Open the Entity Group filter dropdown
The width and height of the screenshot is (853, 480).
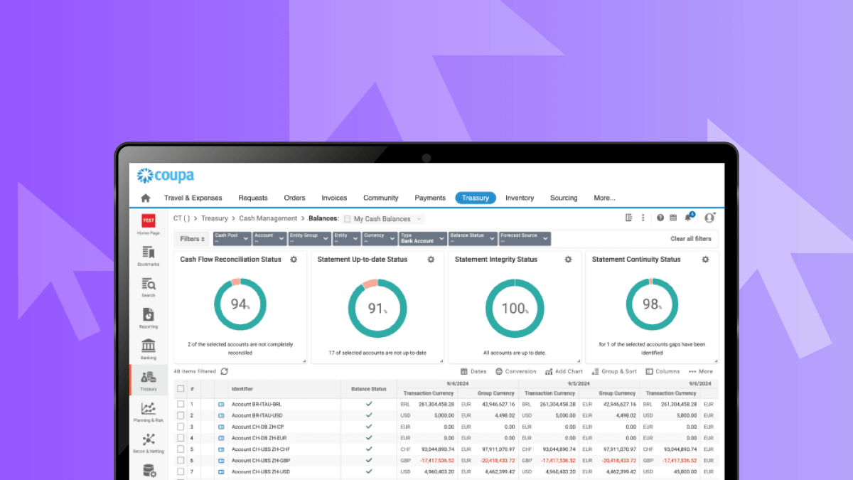pos(310,238)
